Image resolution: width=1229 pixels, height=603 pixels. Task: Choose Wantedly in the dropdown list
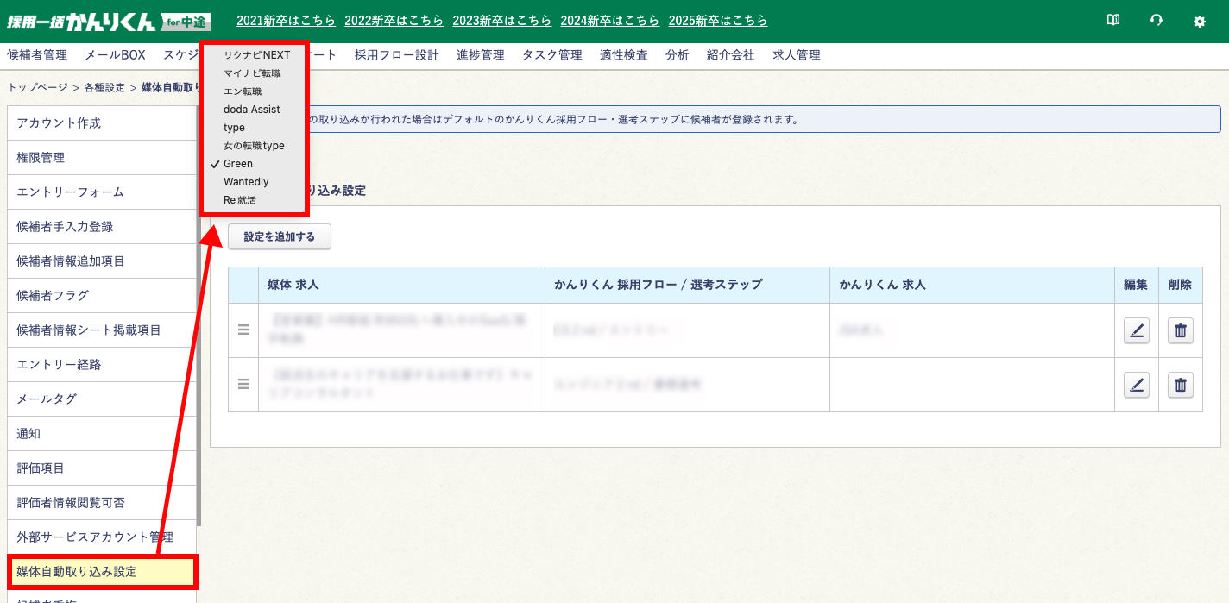pos(246,182)
